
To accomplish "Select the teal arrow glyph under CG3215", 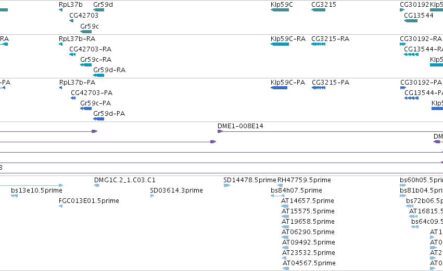I will (318, 10).
